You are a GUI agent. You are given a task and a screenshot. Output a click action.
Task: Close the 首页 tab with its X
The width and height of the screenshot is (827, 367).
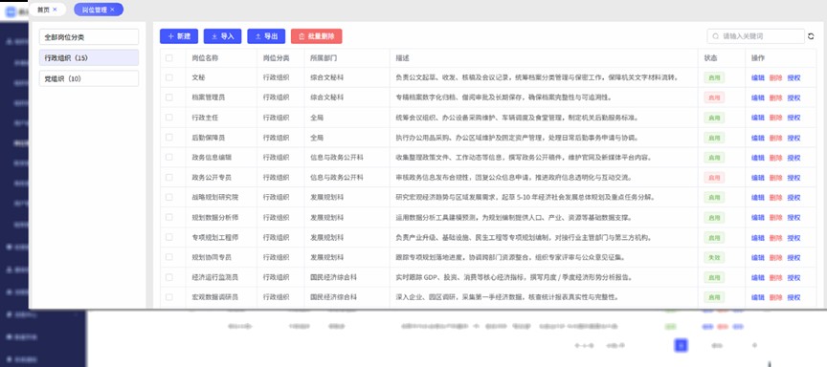[55, 10]
